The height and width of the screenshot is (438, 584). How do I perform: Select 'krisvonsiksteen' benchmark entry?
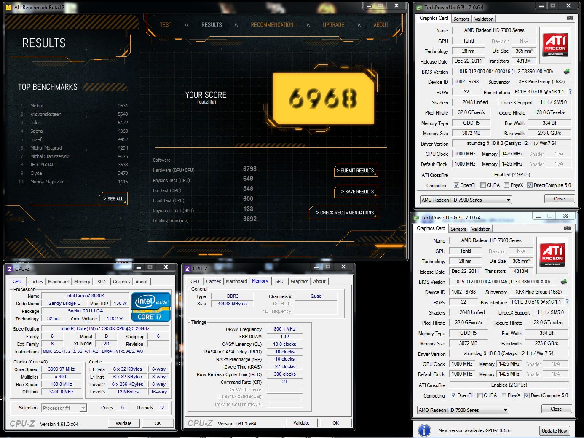click(x=74, y=114)
